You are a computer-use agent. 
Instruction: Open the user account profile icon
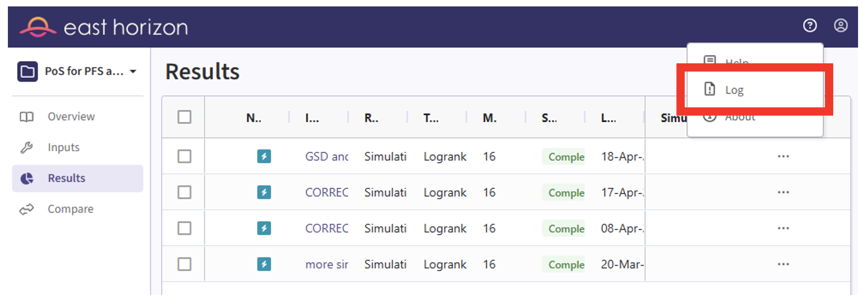click(x=840, y=26)
